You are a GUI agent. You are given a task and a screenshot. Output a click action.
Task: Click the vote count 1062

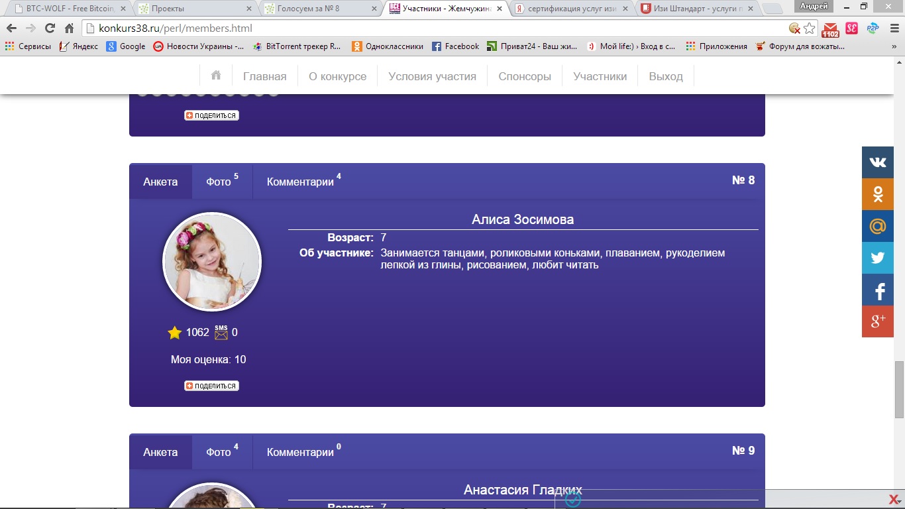tap(197, 333)
